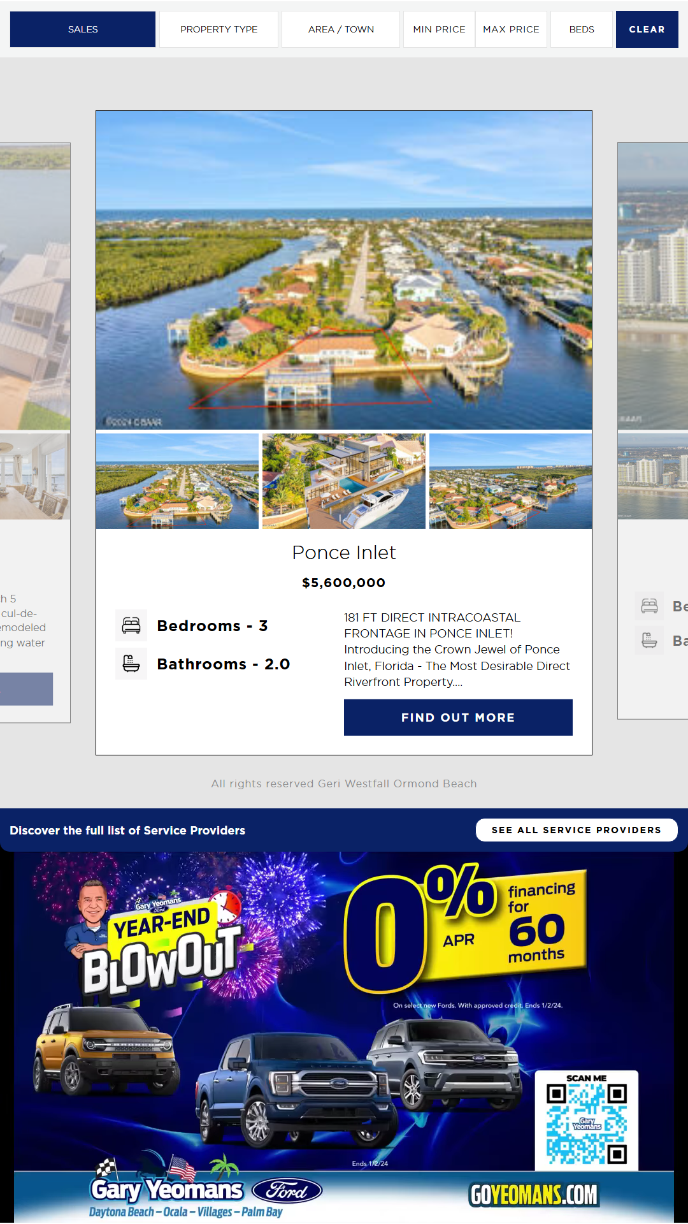Open the main aerial photo of Ponce Inlet

click(344, 270)
